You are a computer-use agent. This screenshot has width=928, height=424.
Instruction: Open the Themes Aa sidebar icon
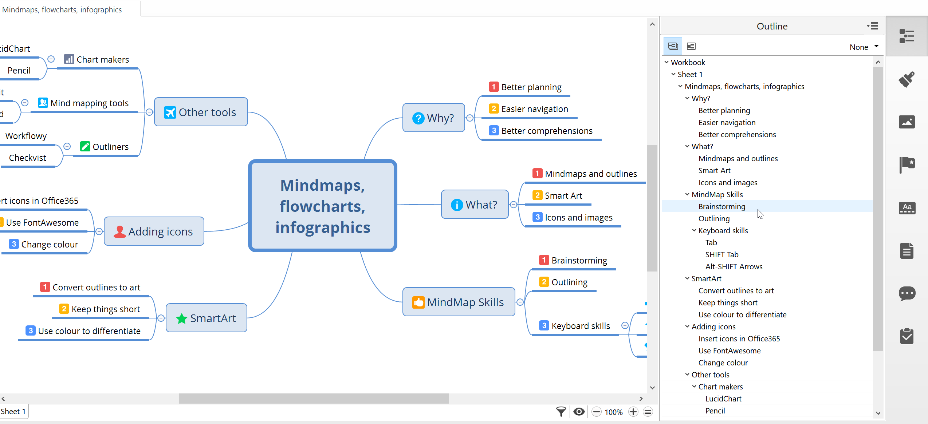click(x=907, y=208)
